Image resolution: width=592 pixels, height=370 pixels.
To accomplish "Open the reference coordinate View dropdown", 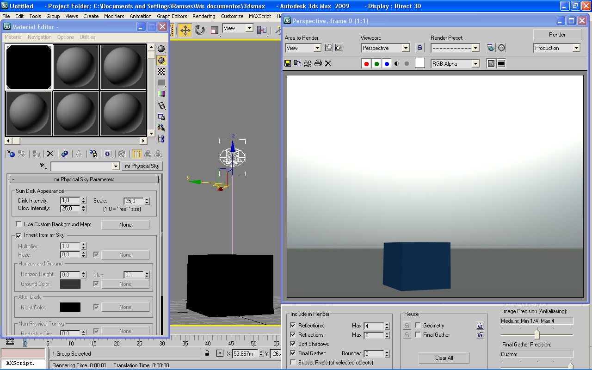I will click(x=238, y=29).
